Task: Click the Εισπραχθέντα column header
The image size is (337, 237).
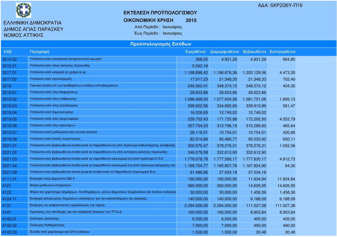Action: click(x=282, y=52)
